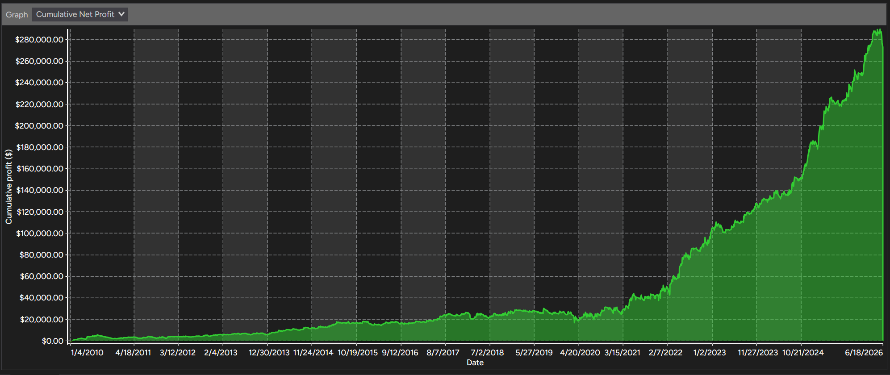Viewport: 890px width, 375px height.
Task: Click the 7/2/2018 date label
Action: click(487, 353)
